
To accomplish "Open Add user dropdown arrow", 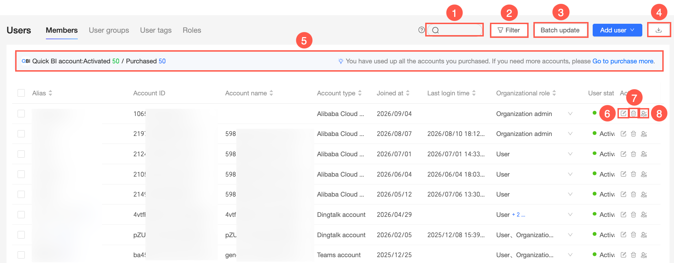I will pyautogui.click(x=632, y=30).
